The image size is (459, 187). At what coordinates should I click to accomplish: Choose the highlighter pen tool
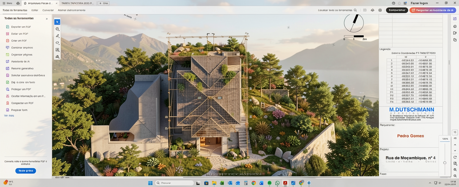[x=57, y=36]
